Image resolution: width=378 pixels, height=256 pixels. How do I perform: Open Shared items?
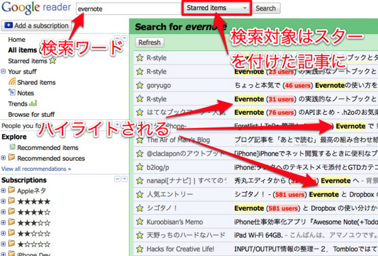(37, 83)
